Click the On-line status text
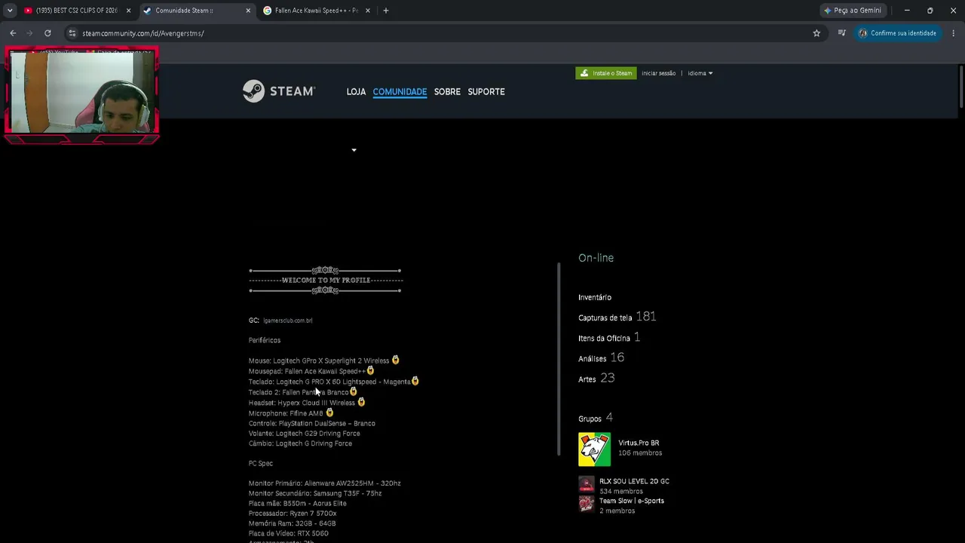965x543 pixels. [x=596, y=258]
